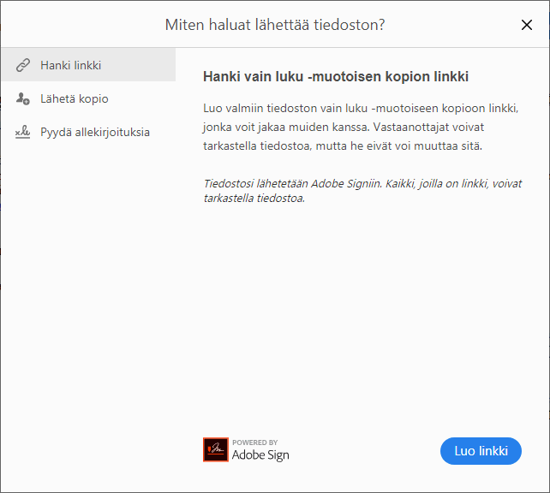550x493 pixels.
Task: Click the dialog title Miten haluat lähettää tiedoston?
Action: click(x=274, y=25)
